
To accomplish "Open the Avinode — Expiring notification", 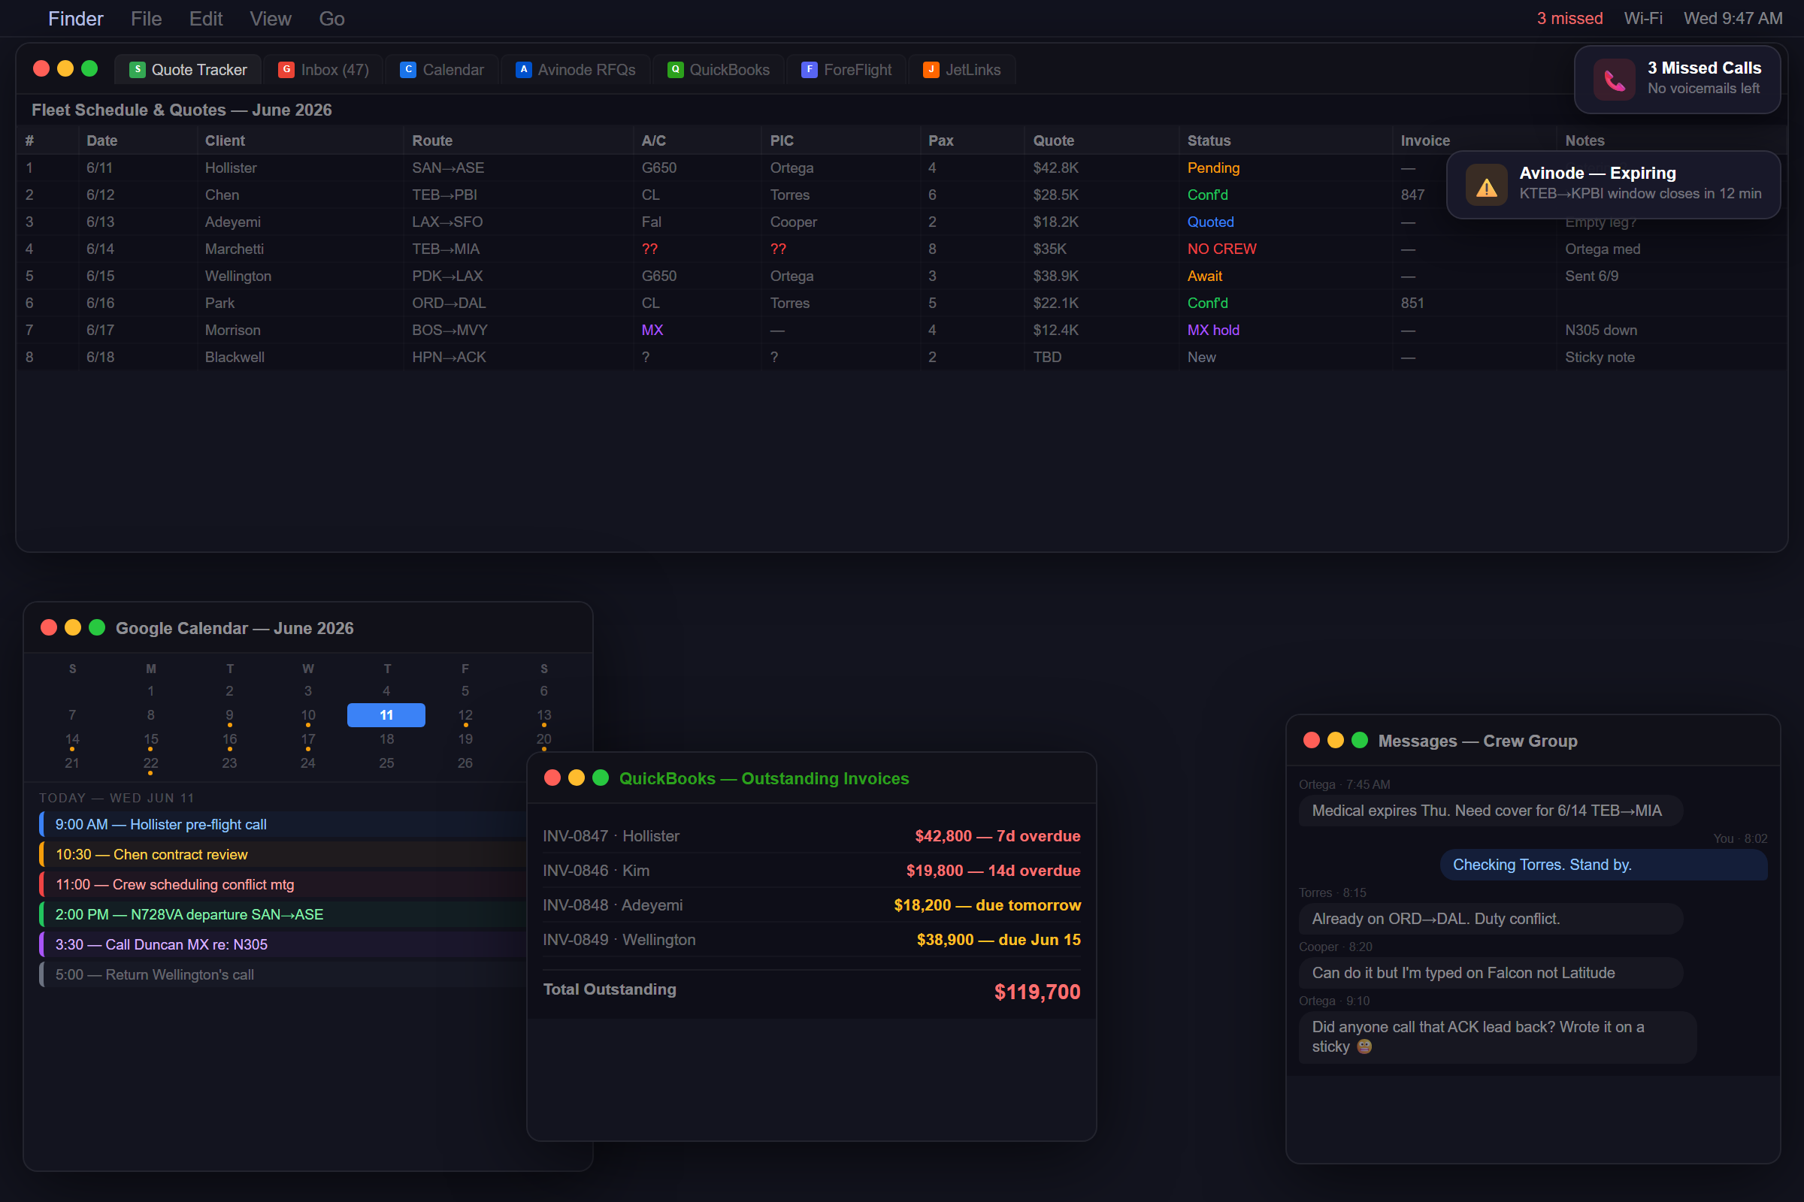I will [x=1614, y=186].
